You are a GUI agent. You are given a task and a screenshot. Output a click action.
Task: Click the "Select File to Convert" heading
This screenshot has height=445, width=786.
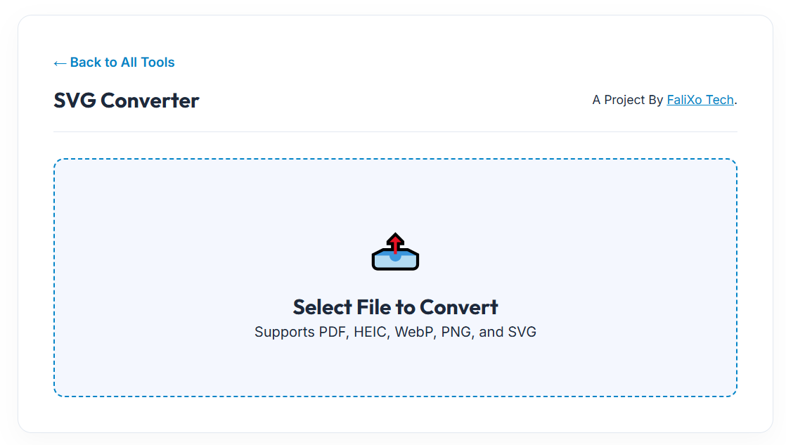tap(395, 307)
